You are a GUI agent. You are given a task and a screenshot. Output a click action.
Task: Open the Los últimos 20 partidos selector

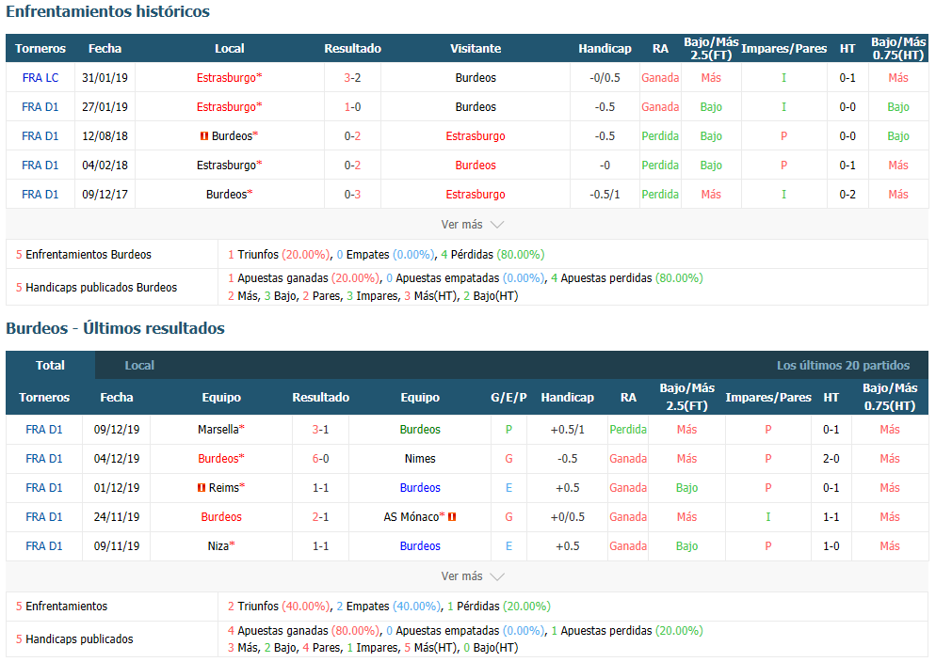pyautogui.click(x=843, y=365)
